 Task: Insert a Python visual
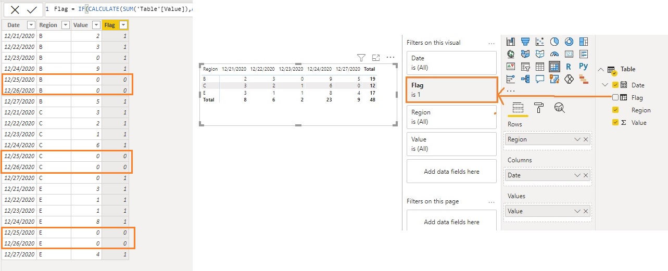pos(583,67)
